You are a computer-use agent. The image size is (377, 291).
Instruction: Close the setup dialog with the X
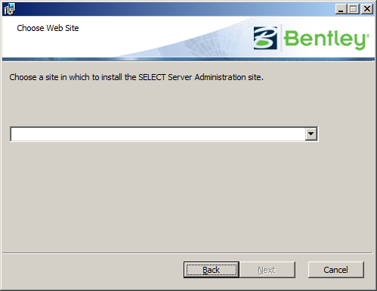(x=367, y=9)
